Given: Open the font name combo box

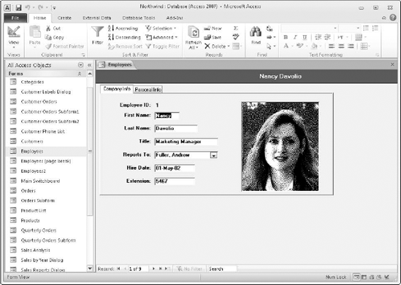Looking at the screenshot, I should coord(310,28).
